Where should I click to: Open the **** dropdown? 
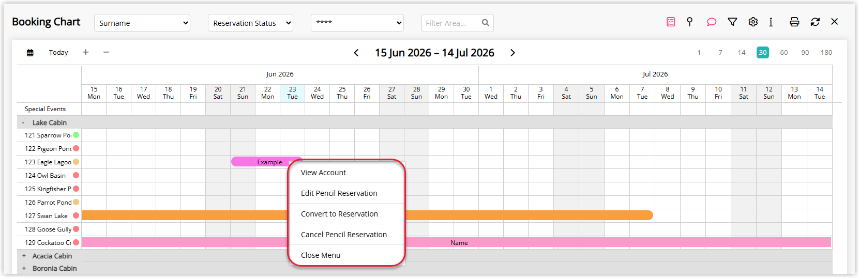point(357,23)
